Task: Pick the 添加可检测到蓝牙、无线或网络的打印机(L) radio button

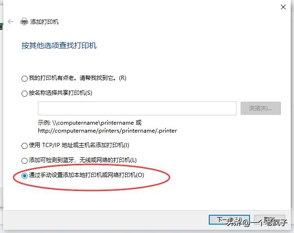Action: (x=24, y=161)
